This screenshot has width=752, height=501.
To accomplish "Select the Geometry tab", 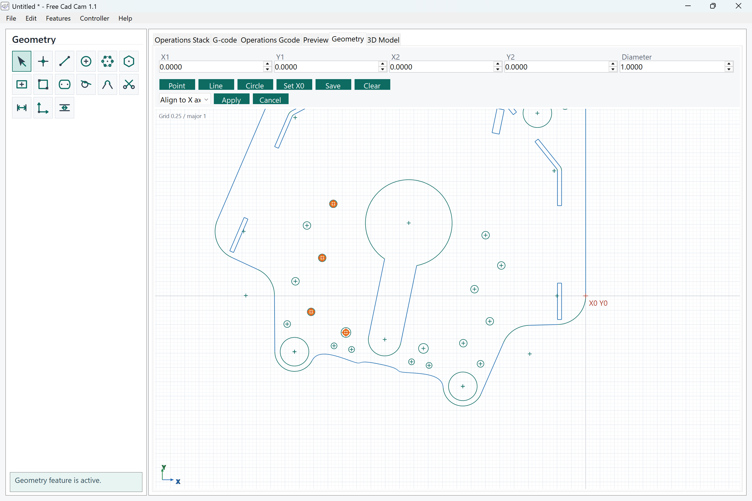I will point(347,39).
